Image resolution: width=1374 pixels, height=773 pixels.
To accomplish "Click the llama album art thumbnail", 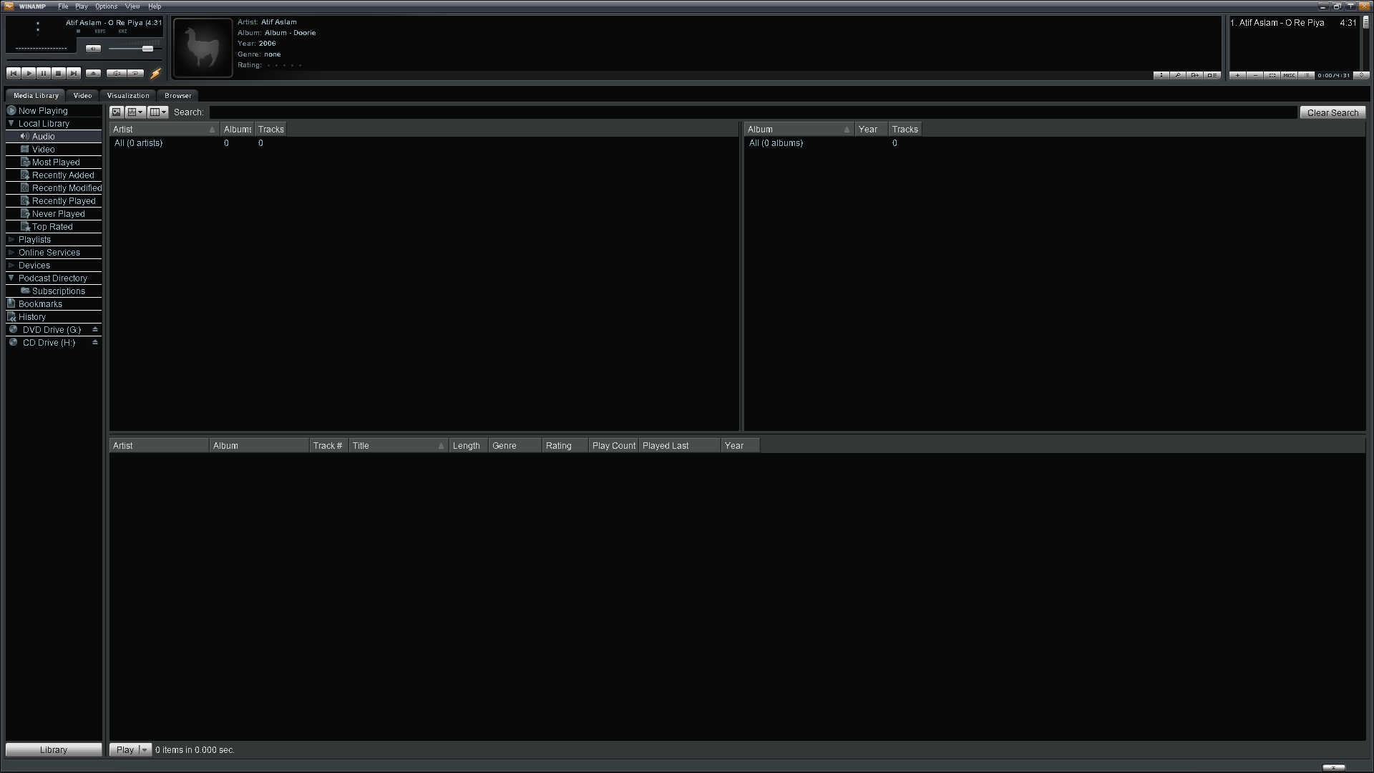I will click(x=203, y=47).
